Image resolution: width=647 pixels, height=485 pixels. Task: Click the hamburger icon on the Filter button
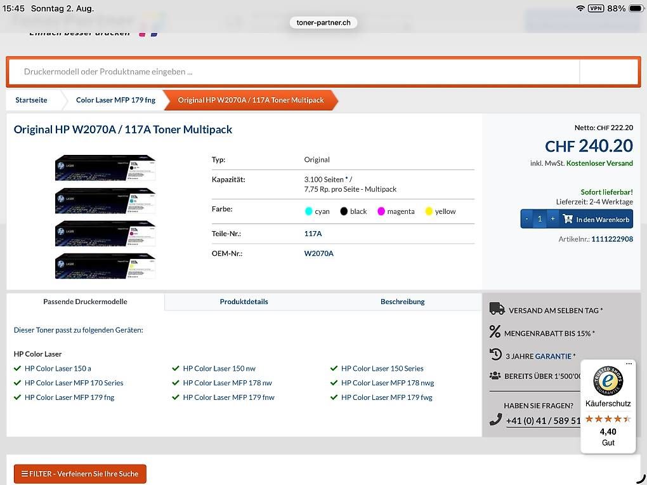[x=25, y=474]
